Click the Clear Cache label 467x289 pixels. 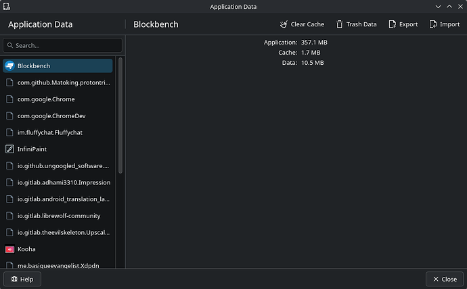click(x=307, y=24)
